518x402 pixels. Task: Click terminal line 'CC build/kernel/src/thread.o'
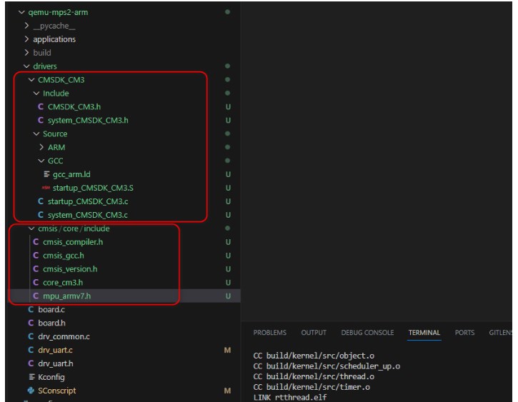click(x=314, y=376)
